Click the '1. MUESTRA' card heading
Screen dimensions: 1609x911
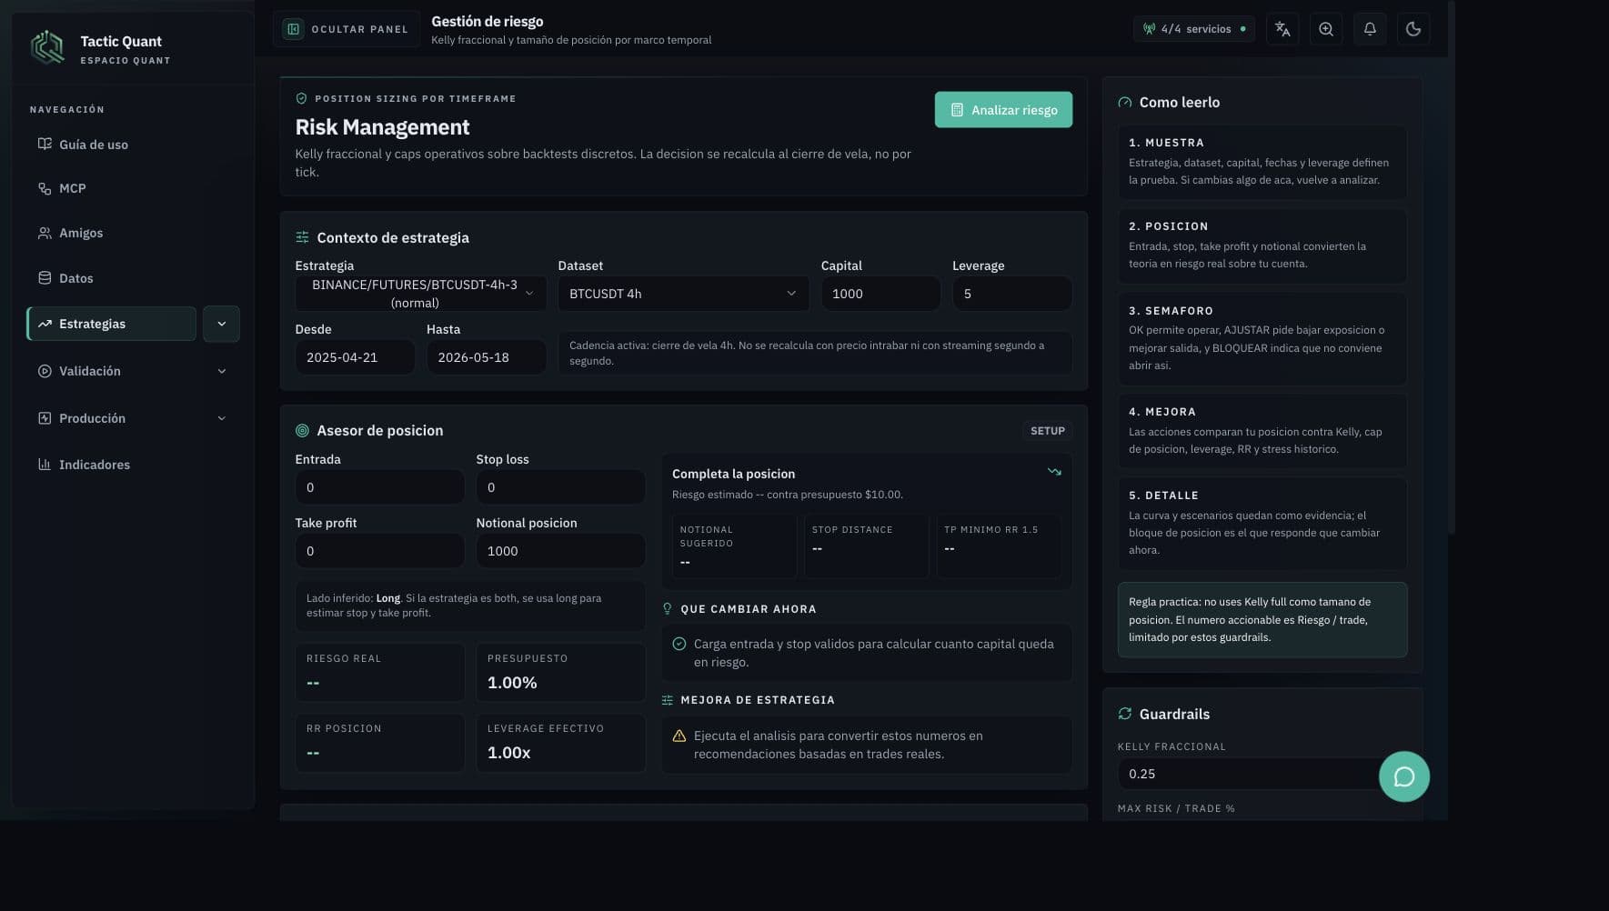(1166, 143)
